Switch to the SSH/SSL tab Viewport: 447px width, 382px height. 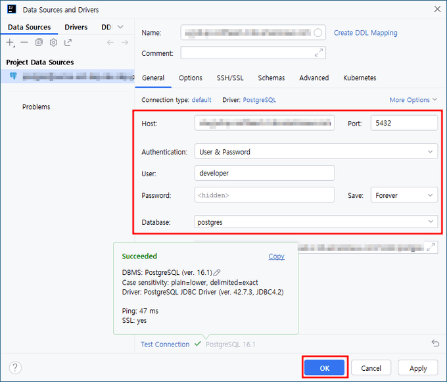pos(230,78)
